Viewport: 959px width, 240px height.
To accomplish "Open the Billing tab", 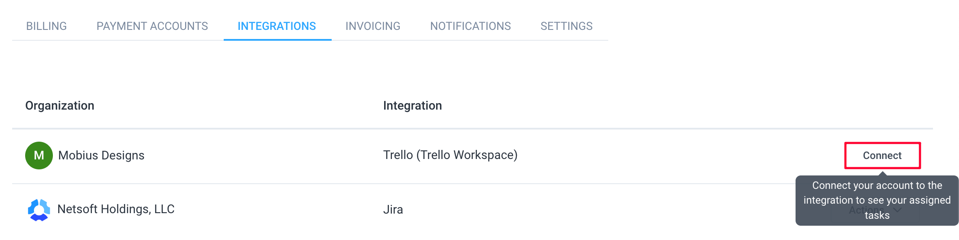I will pos(46,26).
